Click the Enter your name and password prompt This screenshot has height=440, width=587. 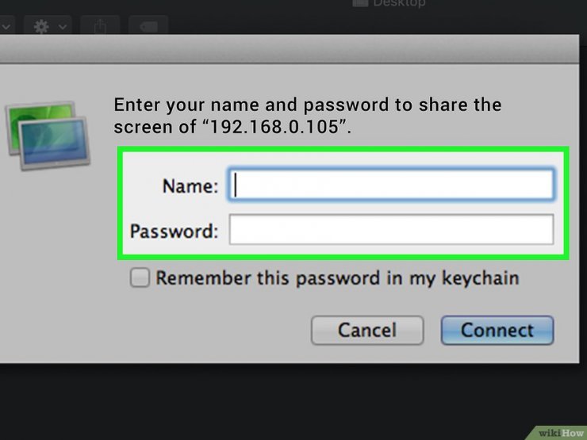click(x=308, y=105)
